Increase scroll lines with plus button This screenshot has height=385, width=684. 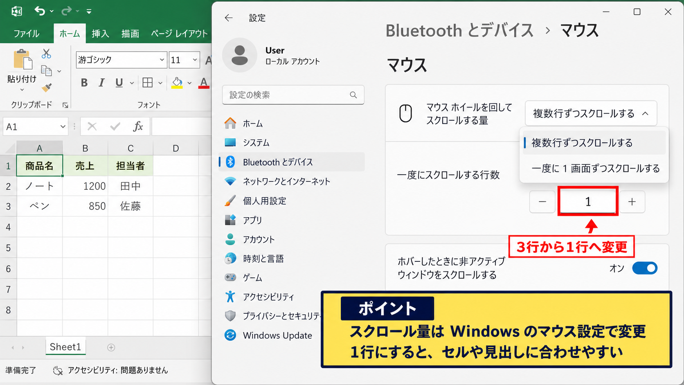pyautogui.click(x=632, y=202)
